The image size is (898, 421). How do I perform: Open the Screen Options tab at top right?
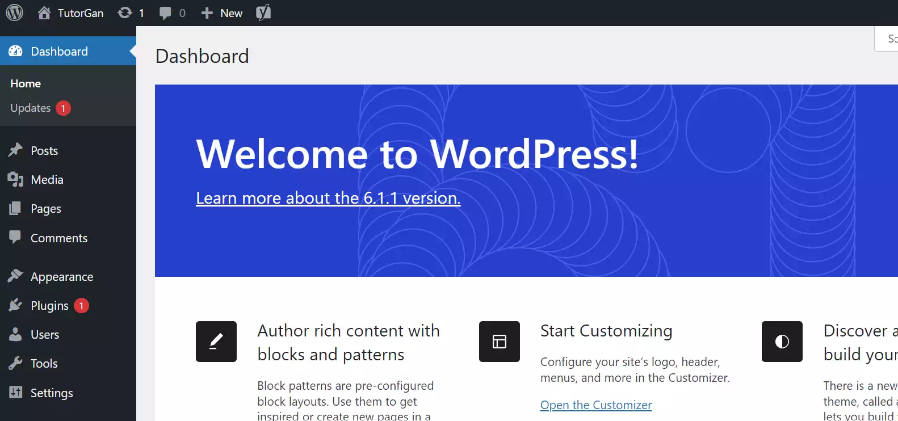(x=887, y=39)
